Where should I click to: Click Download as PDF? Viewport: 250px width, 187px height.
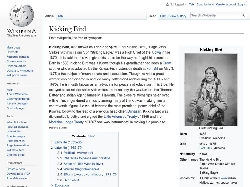click(x=18, y=174)
